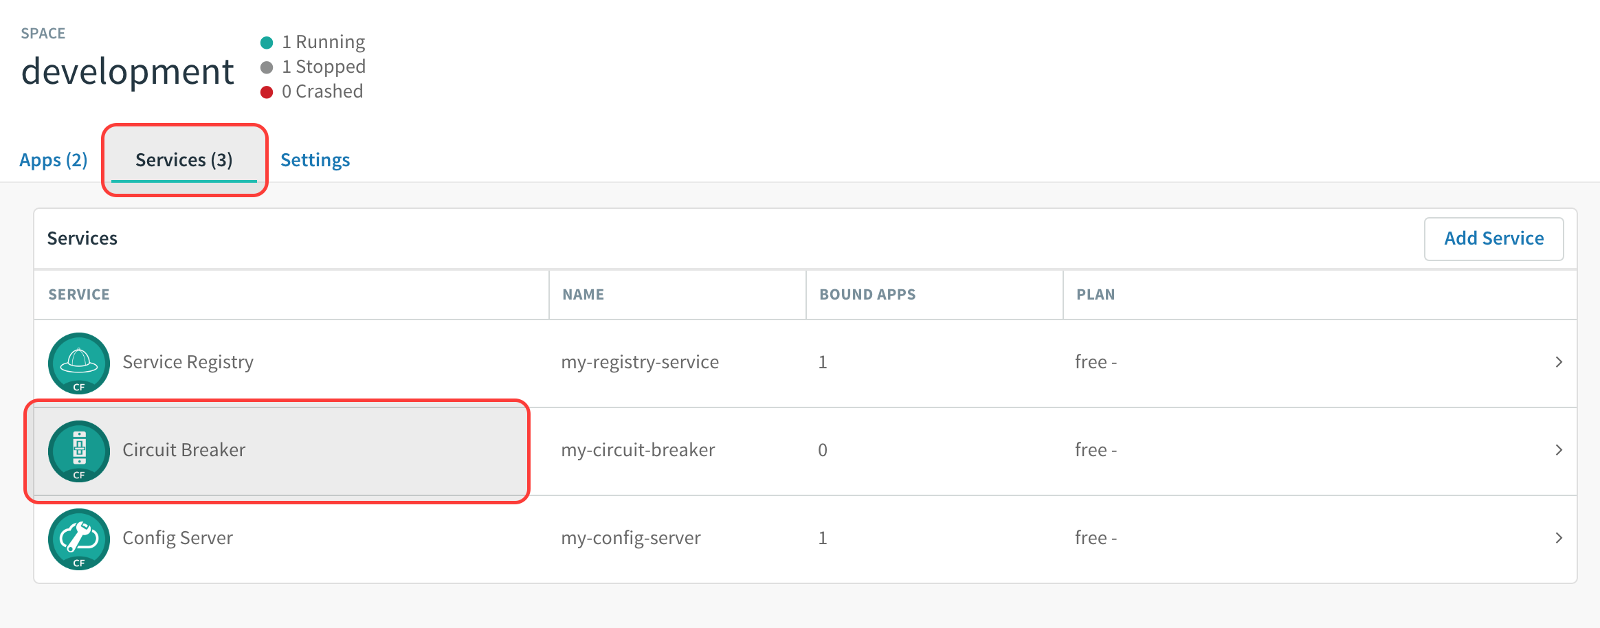Click the 1 Running status text
1600x628 pixels.
pos(323,43)
